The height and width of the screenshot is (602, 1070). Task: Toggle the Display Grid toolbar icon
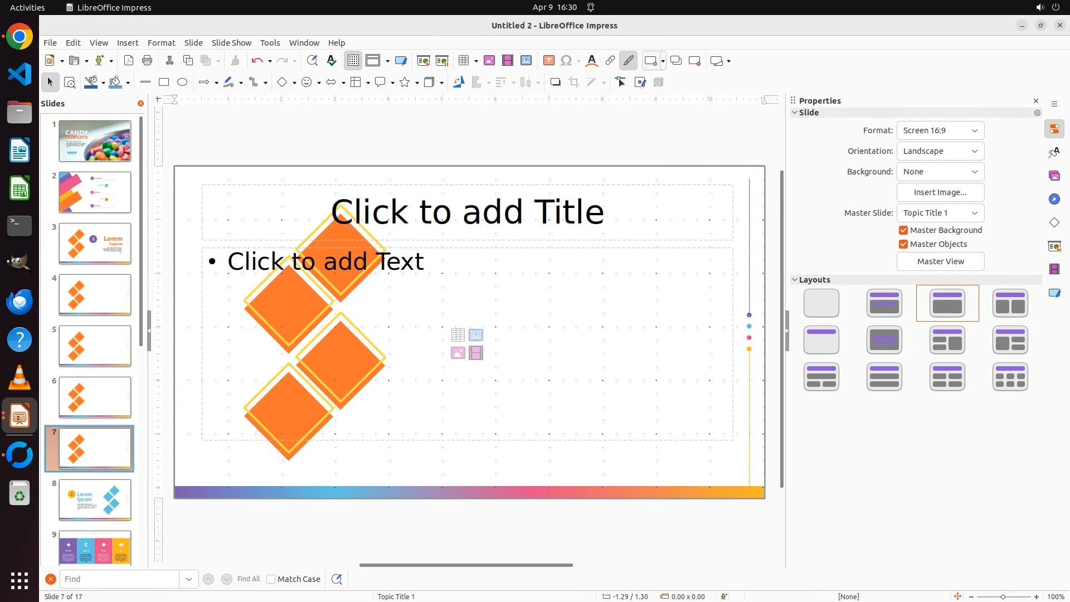tap(353, 61)
